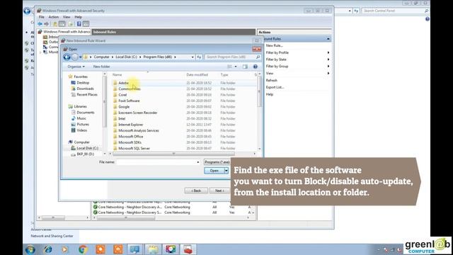
Task: Click the refresh button beside the address path
Action: click(199, 57)
